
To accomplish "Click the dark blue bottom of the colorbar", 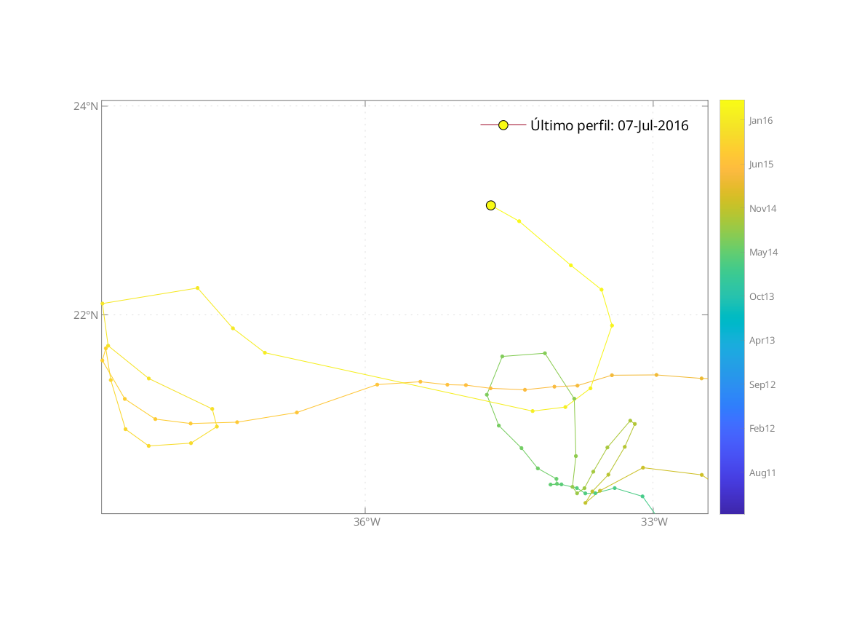I will [x=732, y=507].
